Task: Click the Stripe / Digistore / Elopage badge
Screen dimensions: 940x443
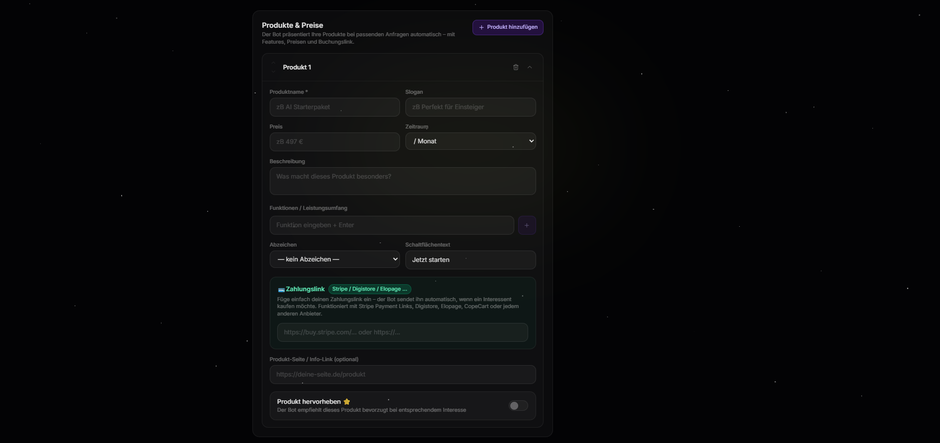Action: [370, 289]
